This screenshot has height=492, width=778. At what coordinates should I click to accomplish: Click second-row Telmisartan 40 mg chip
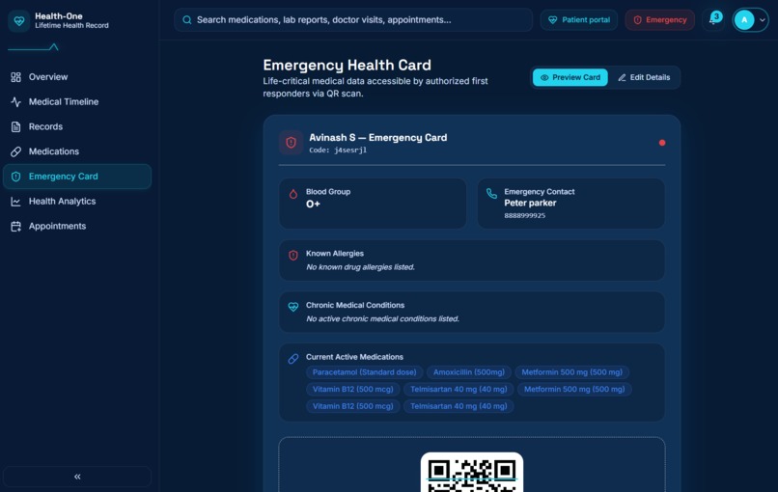(x=458, y=390)
